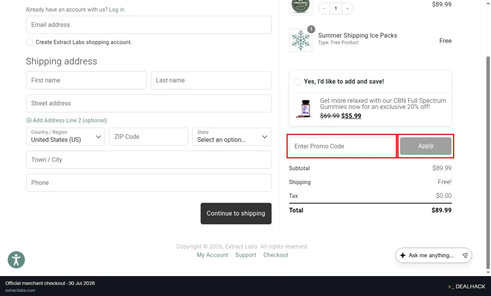
Task: Click Add Address Line 2 (optional)
Action: tap(66, 120)
